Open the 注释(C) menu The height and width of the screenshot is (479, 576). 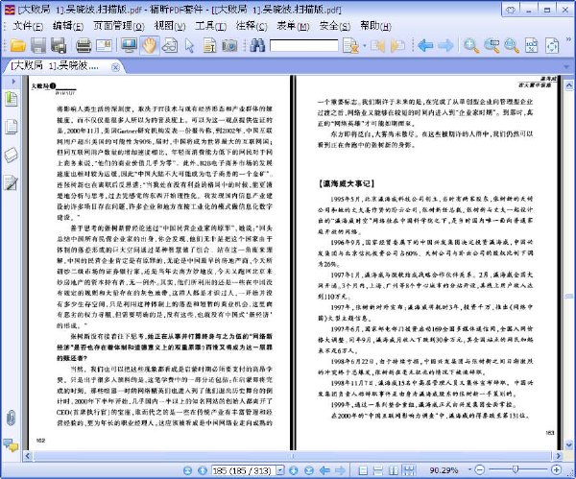coord(252,26)
